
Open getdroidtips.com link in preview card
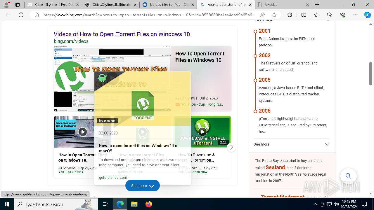point(113,177)
